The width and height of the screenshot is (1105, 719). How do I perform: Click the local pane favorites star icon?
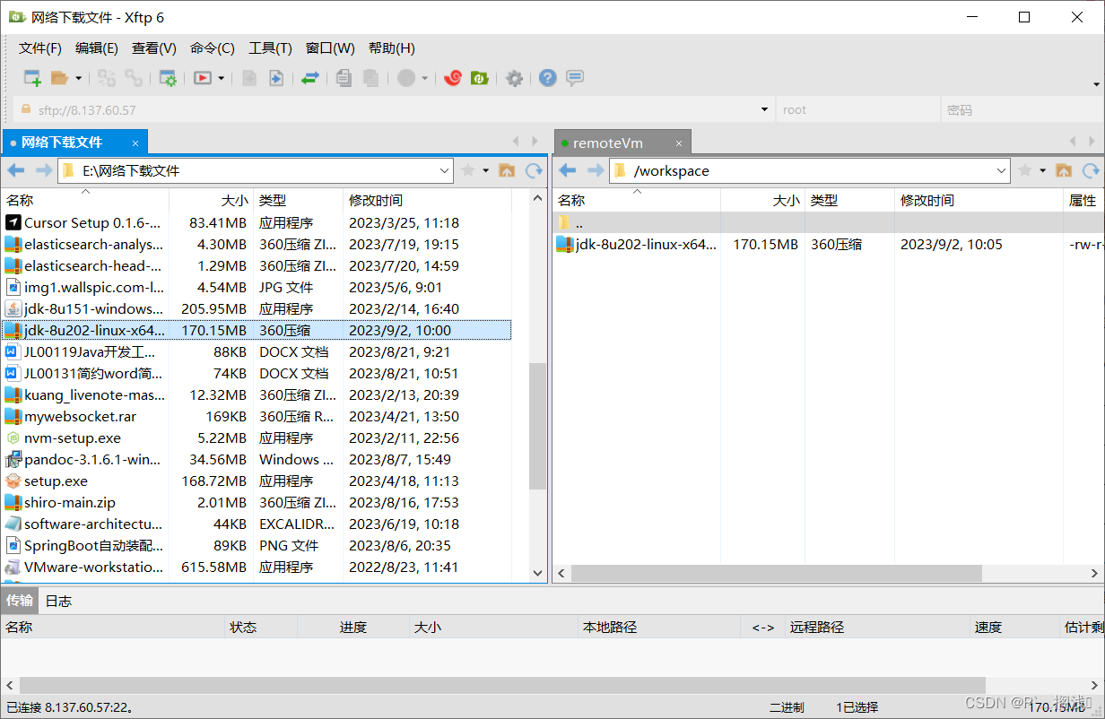[x=468, y=170]
